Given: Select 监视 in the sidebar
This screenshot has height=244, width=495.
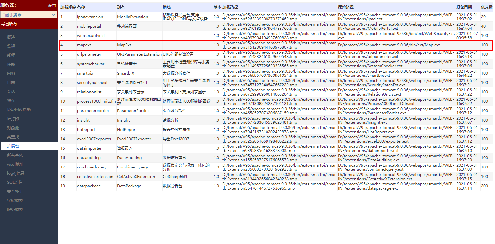Looking at the screenshot, I should tap(11, 46).
